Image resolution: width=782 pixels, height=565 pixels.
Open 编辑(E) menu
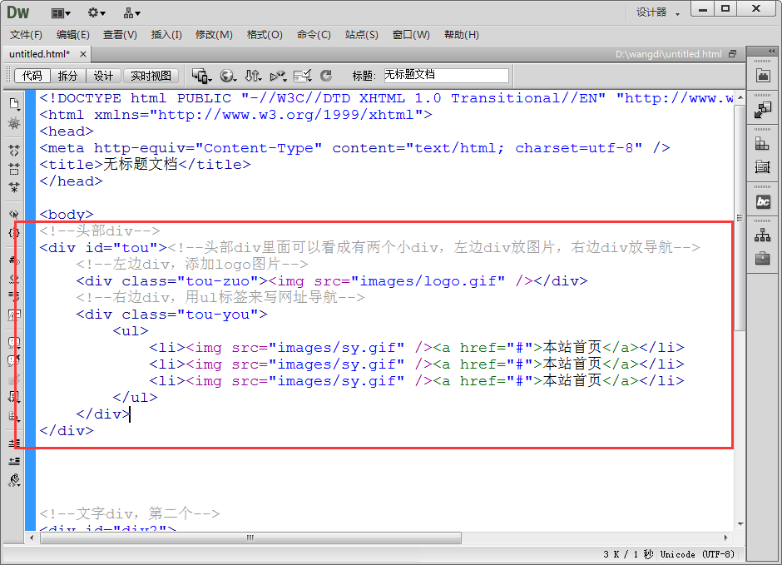pyautogui.click(x=73, y=35)
